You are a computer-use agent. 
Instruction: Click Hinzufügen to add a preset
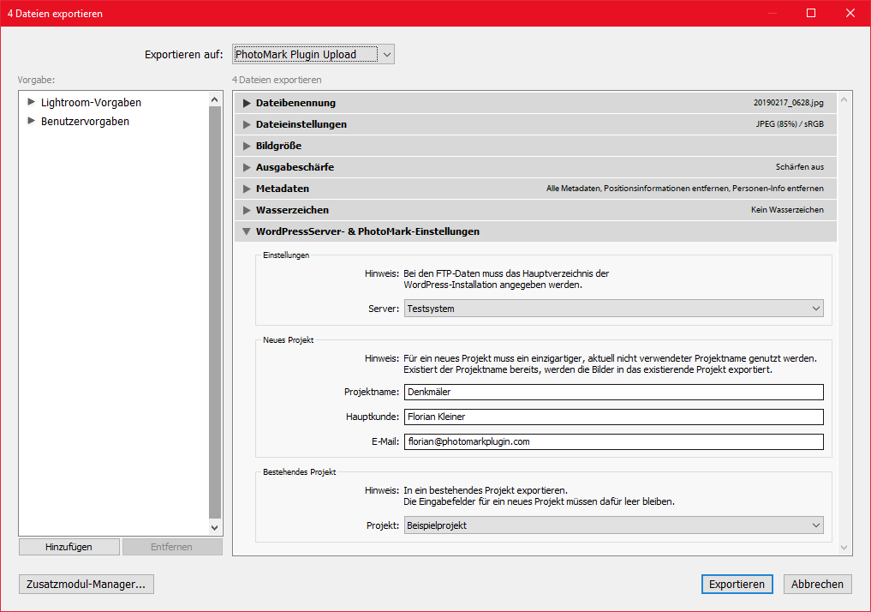[x=69, y=547]
